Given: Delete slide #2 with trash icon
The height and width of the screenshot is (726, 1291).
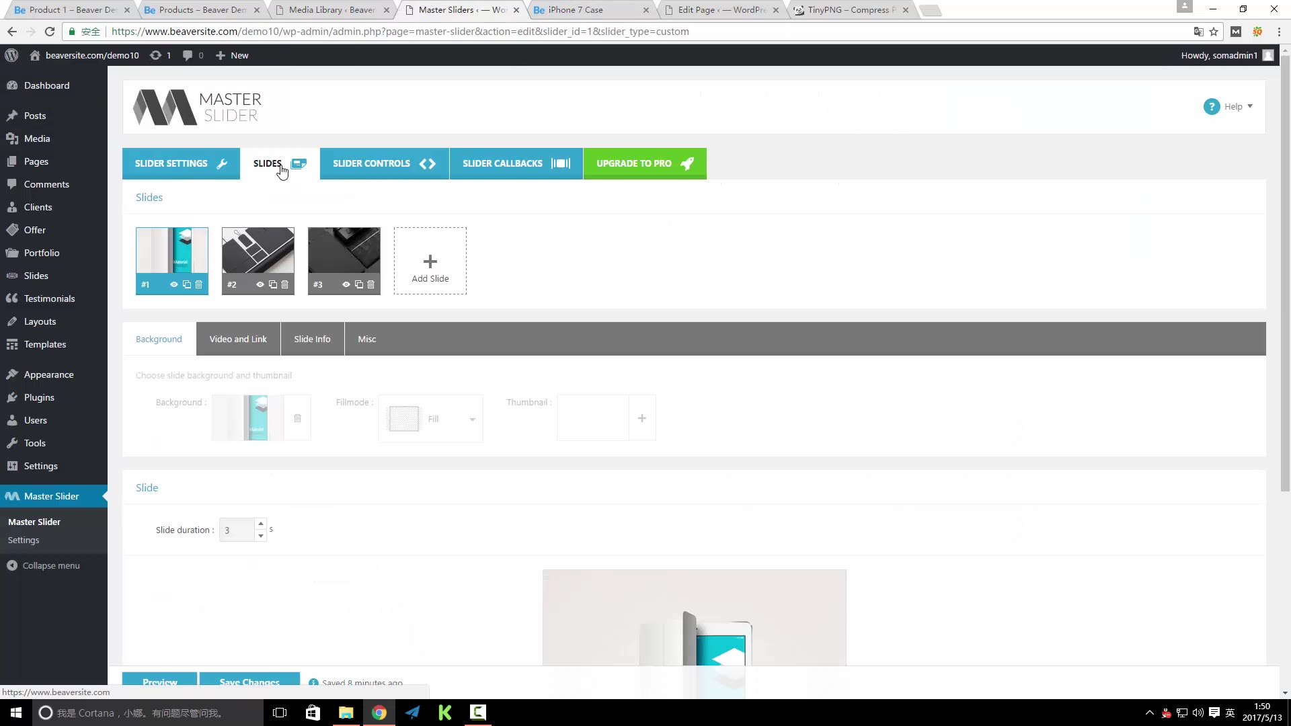Looking at the screenshot, I should click(x=284, y=284).
